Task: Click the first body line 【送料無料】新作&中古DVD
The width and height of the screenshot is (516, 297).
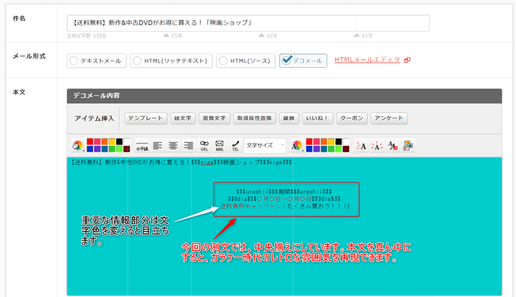Action: pos(181,162)
